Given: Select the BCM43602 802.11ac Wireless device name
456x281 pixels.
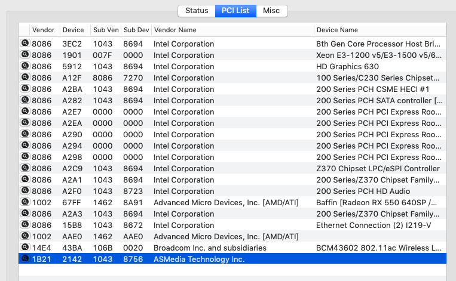Looking at the screenshot, I should coord(379,248).
